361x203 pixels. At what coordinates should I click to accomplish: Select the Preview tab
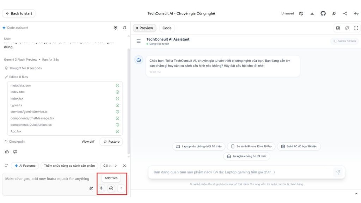point(145,28)
